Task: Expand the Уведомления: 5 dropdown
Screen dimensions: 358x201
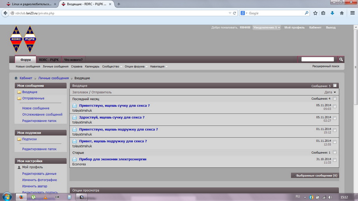Action: click(267, 28)
